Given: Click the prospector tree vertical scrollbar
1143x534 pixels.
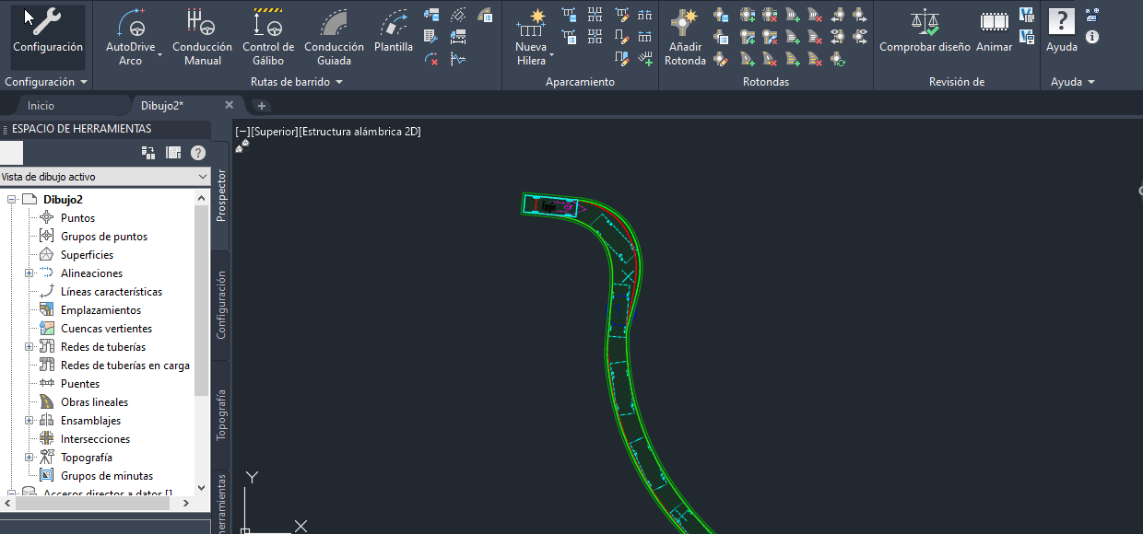Looking at the screenshot, I should [x=202, y=299].
